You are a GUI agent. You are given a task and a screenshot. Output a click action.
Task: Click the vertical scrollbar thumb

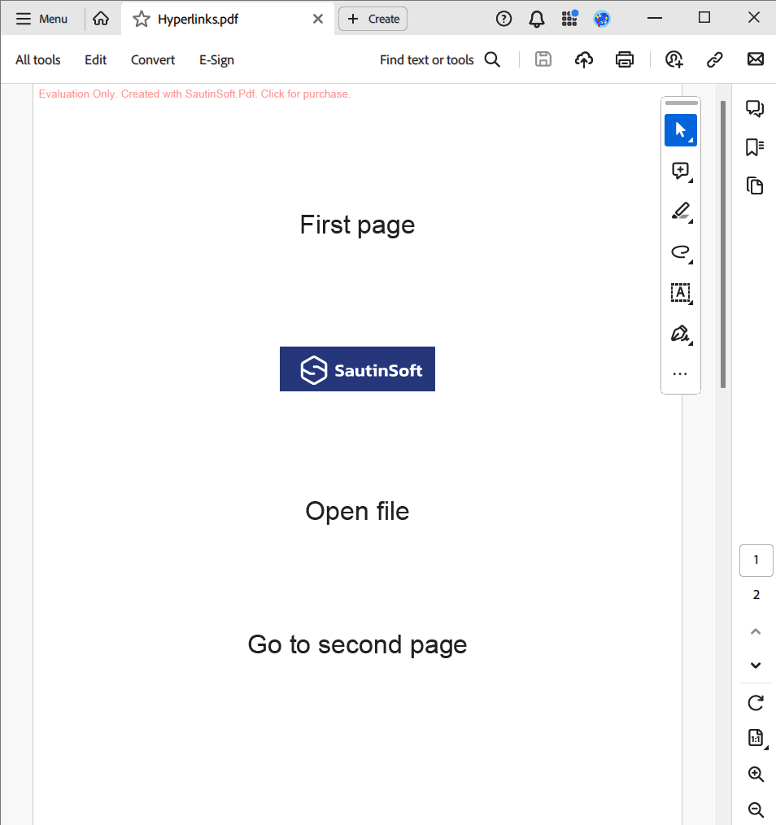click(723, 244)
